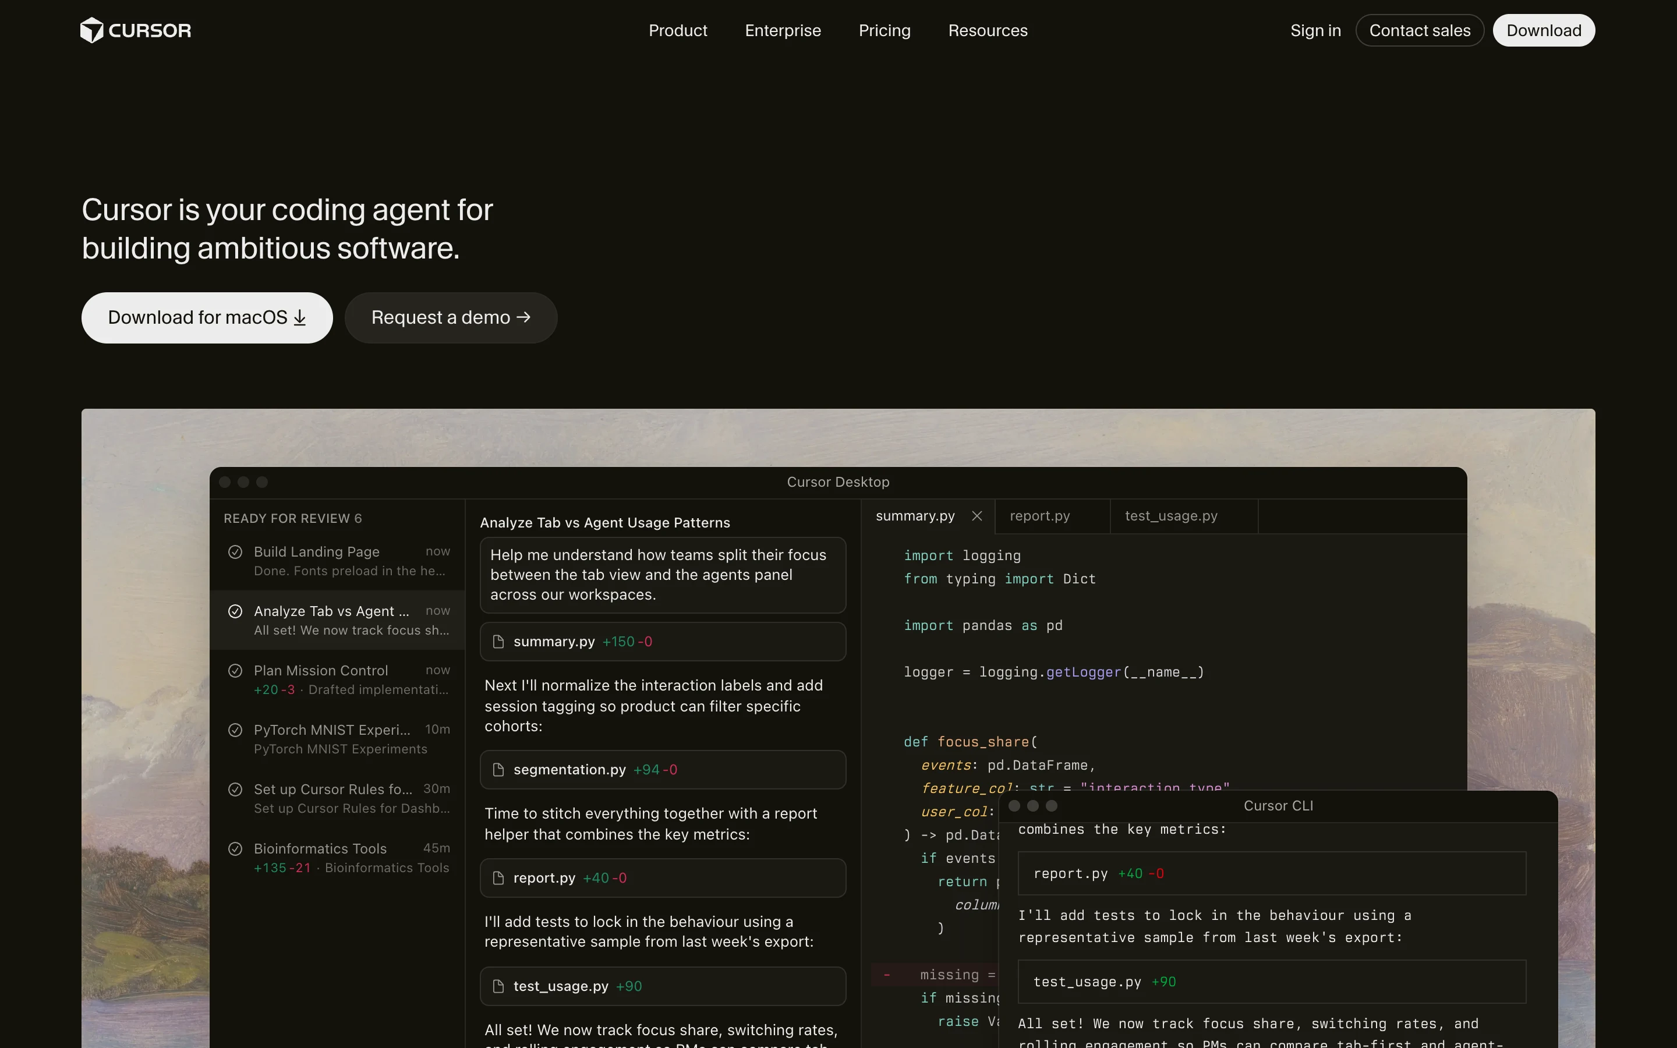Click the 'def focus_share(' code line
This screenshot has width=1677, height=1048.
[970, 742]
